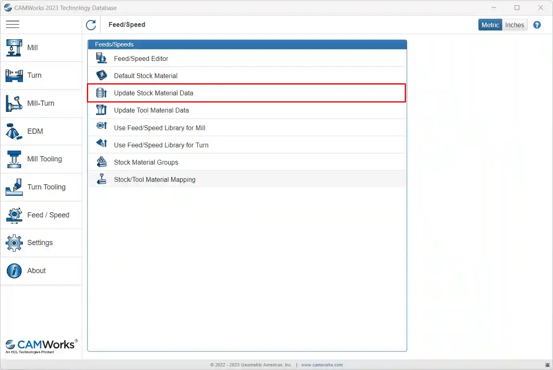Image resolution: width=553 pixels, height=370 pixels.
Task: Click the Feed/Speed page title
Action: (127, 24)
